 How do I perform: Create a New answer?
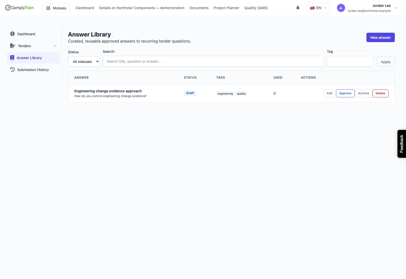click(380, 38)
